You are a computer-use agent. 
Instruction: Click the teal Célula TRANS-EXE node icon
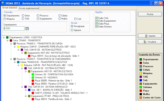pyautogui.click(x=18, y=62)
